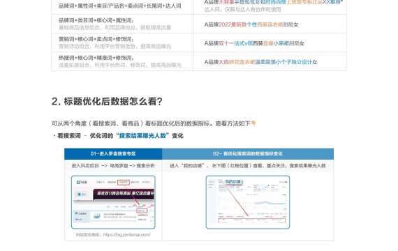The width and height of the screenshot is (398, 251).
Task: Click red-boxed data row under chart
Action: tap(252, 220)
